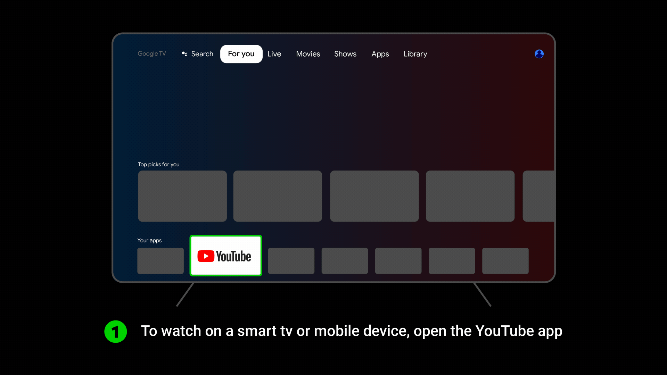This screenshot has width=667, height=375.
Task: Navigate to the Movies tab
Action: pyautogui.click(x=308, y=54)
